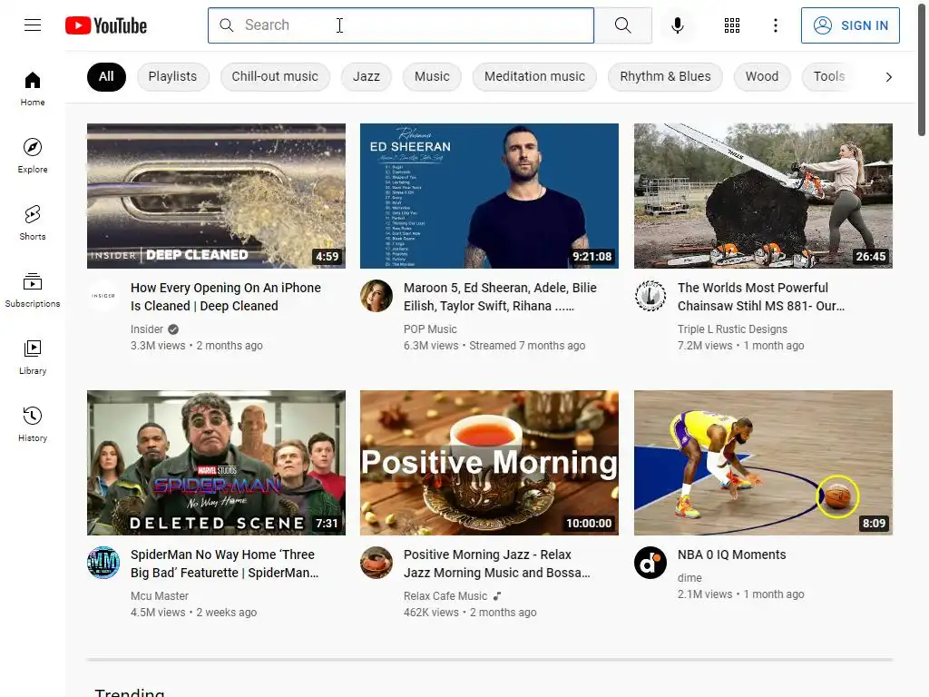Image resolution: width=929 pixels, height=697 pixels.
Task: Go to Home in sidebar
Action: [33, 89]
